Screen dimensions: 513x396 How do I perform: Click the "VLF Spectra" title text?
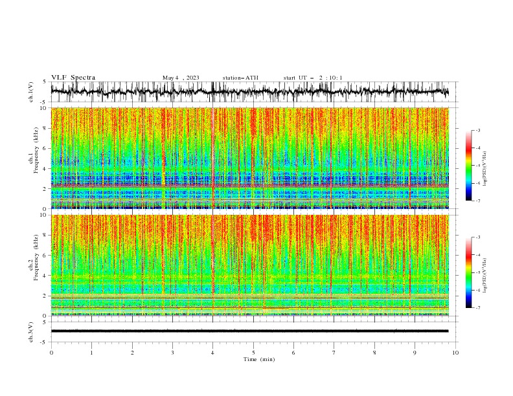tap(73, 78)
